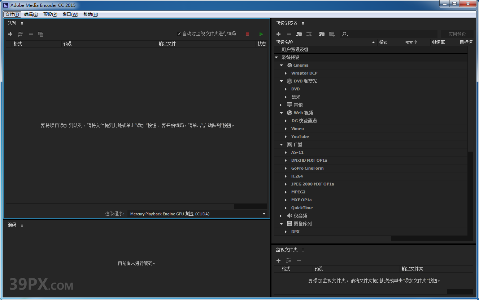Screen dimensions: 479x300
Task: Select the AS-11 preset row
Action: pyautogui.click(x=371, y=153)
